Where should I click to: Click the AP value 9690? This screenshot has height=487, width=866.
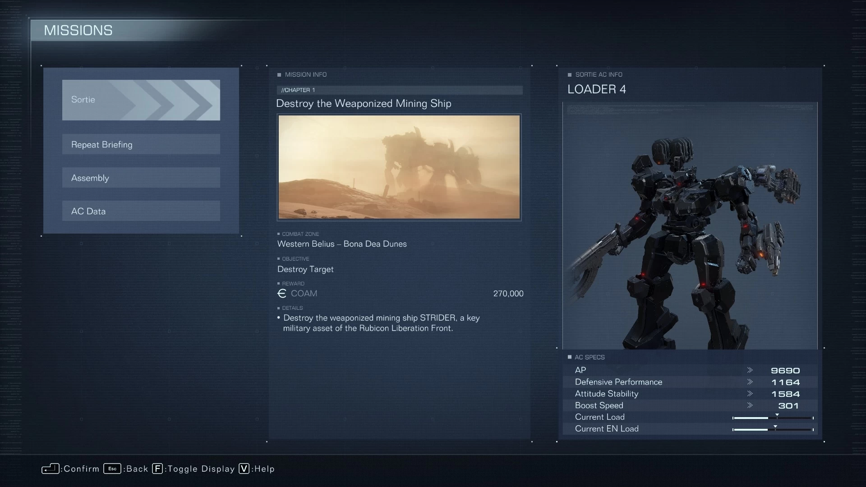tap(785, 370)
